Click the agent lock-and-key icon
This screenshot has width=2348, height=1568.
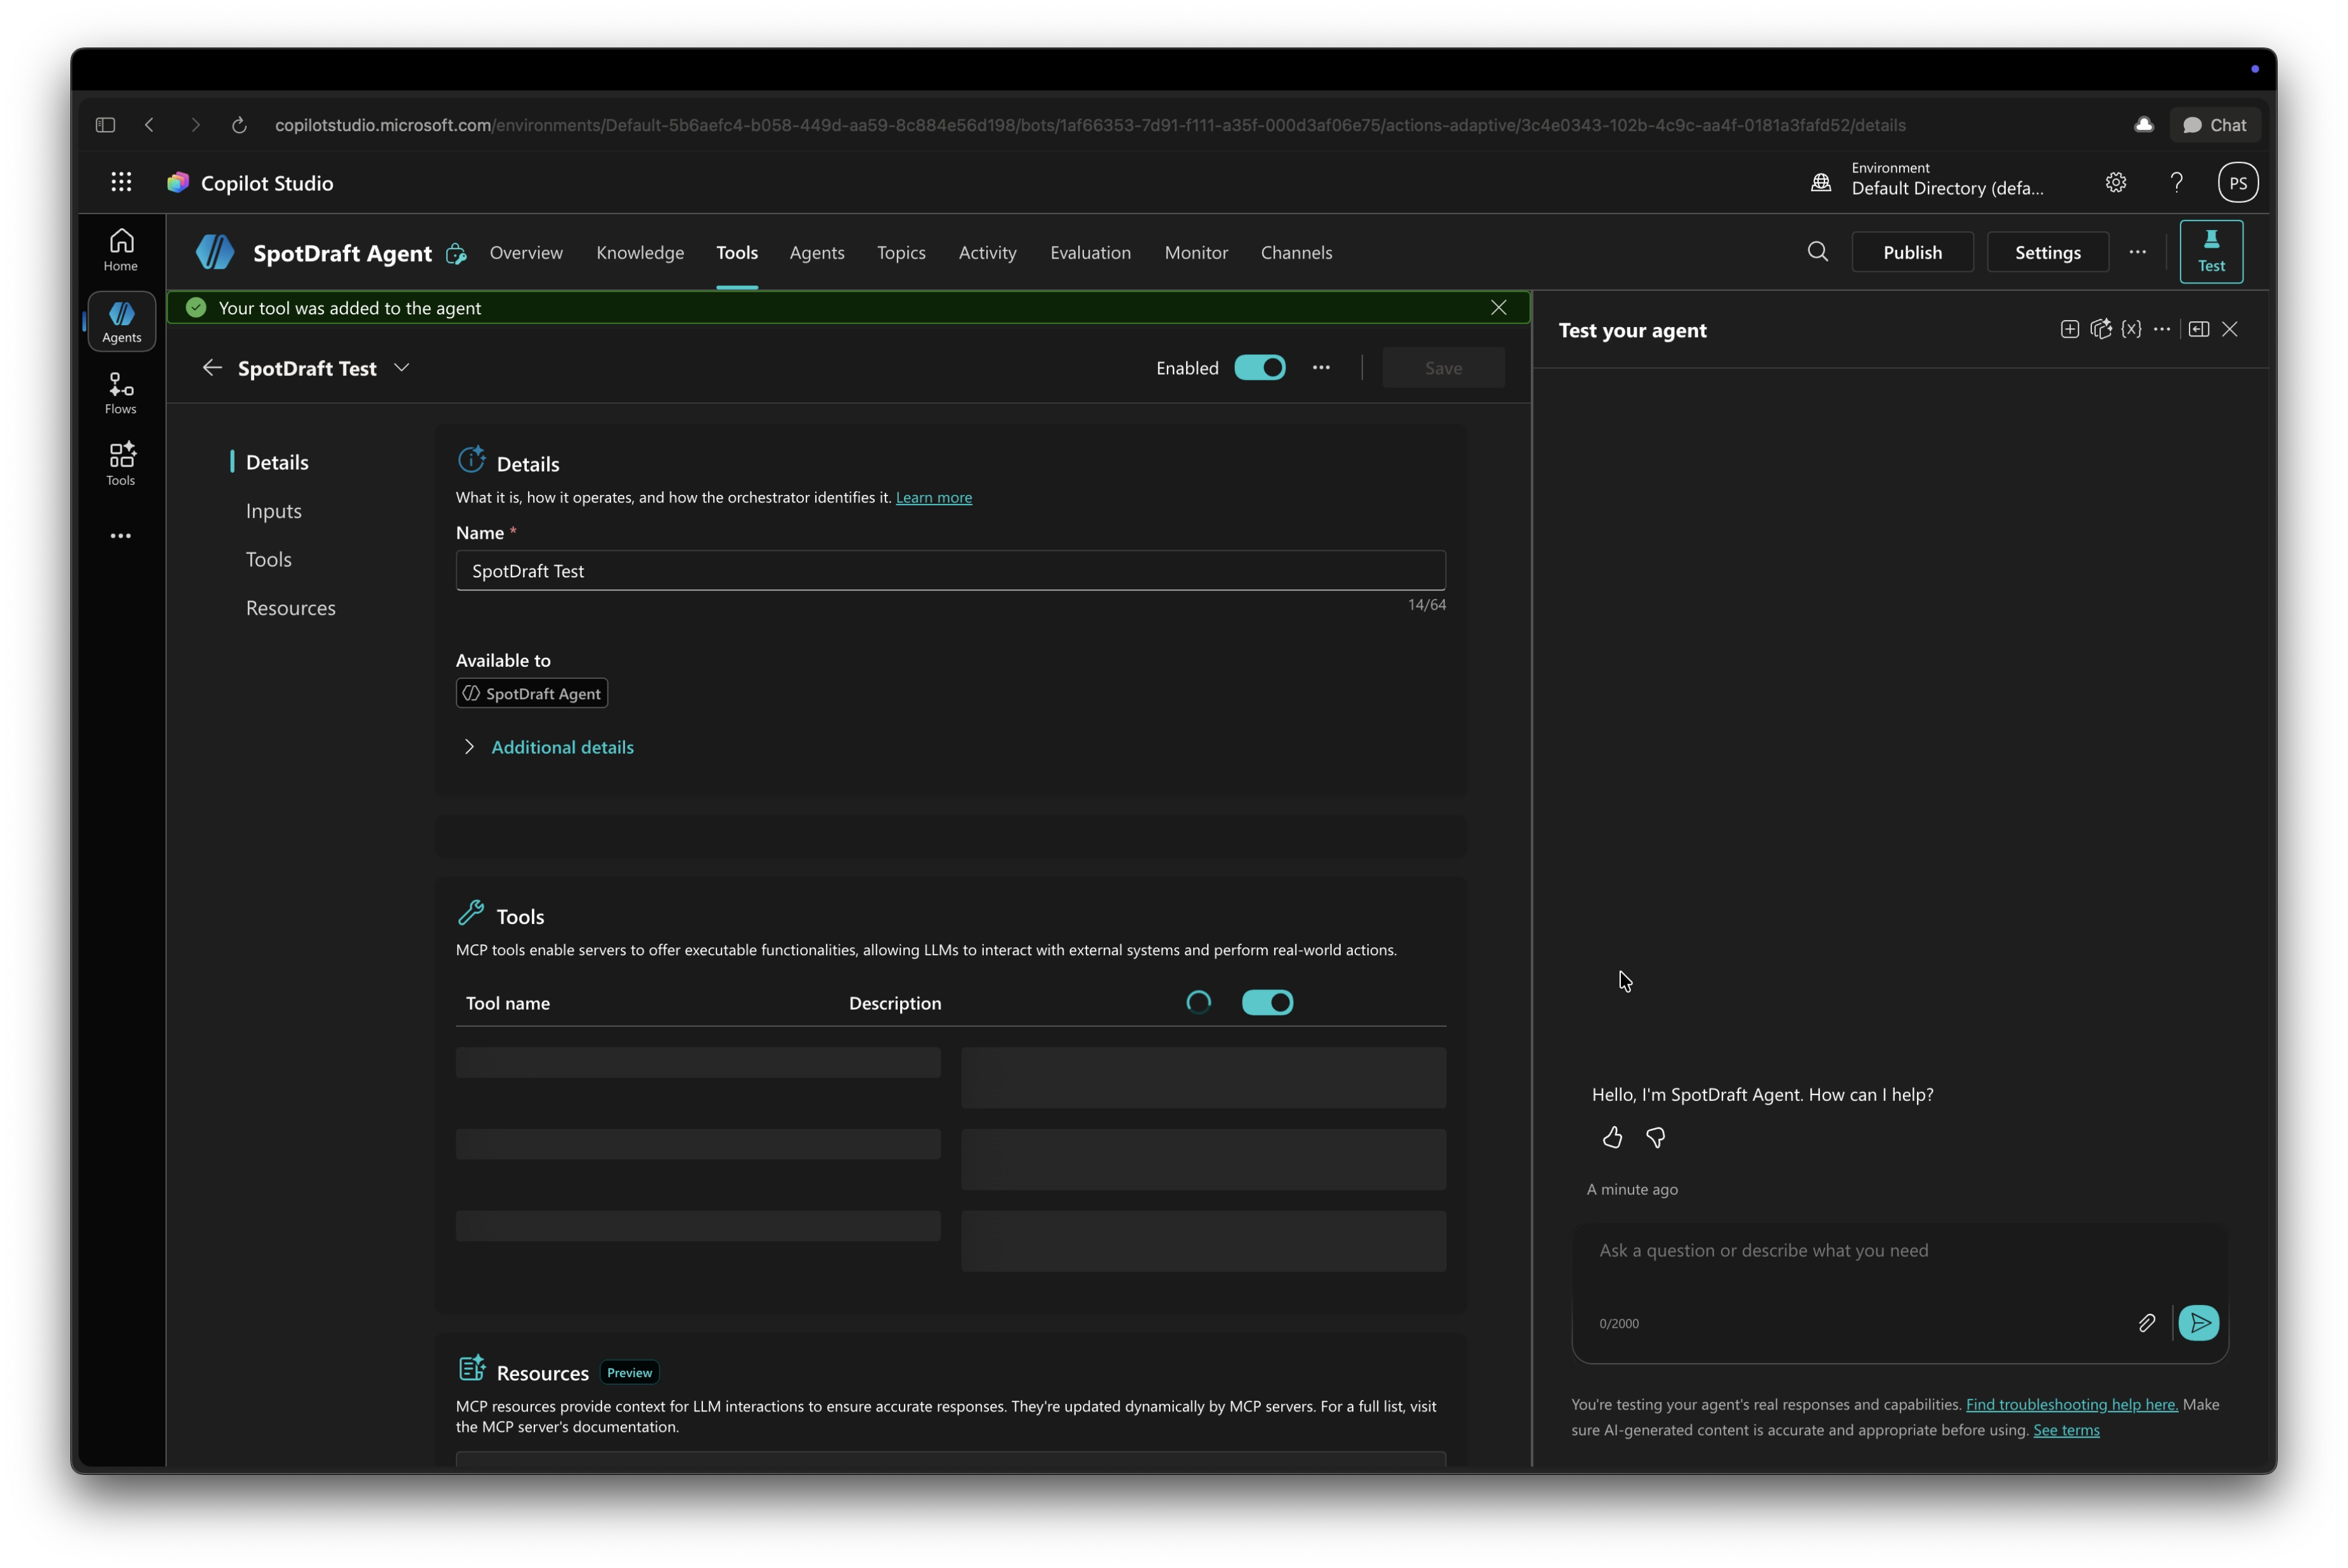(456, 253)
